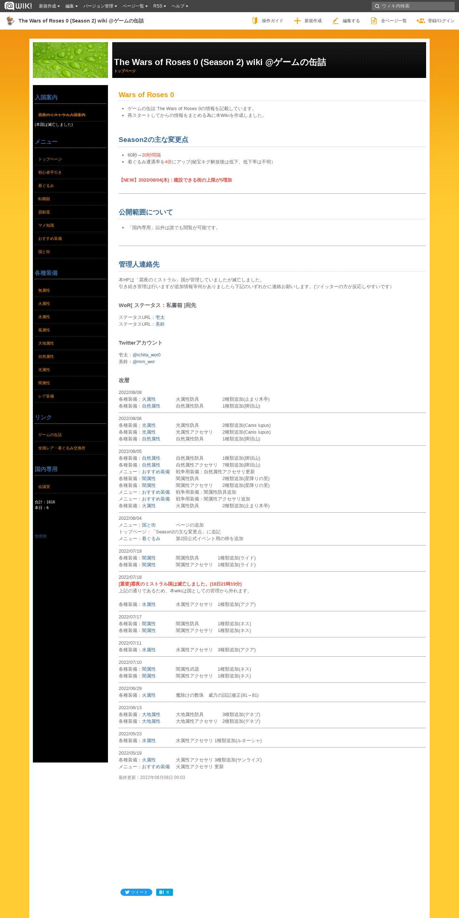Click the 【NEW】2022/08/04 announcement text
This screenshot has width=459, height=918.
tap(175, 180)
